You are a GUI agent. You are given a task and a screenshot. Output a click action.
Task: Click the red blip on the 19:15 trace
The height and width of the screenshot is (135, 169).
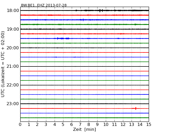click(x=121, y=34)
